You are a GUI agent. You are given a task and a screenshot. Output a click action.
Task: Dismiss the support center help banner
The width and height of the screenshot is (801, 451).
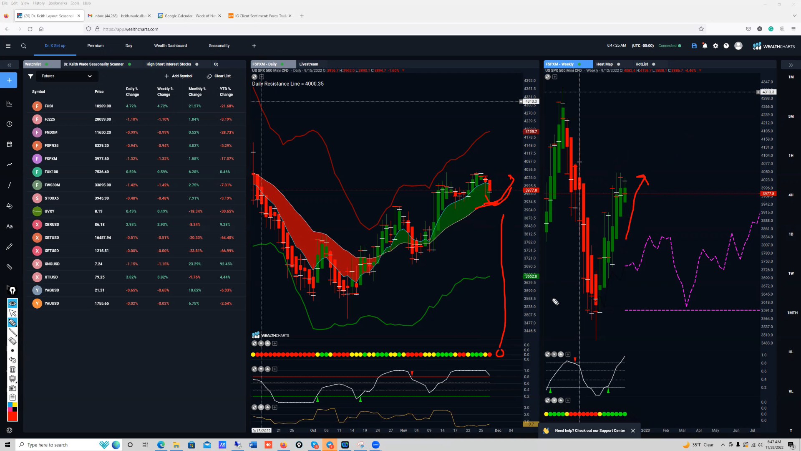(633, 431)
